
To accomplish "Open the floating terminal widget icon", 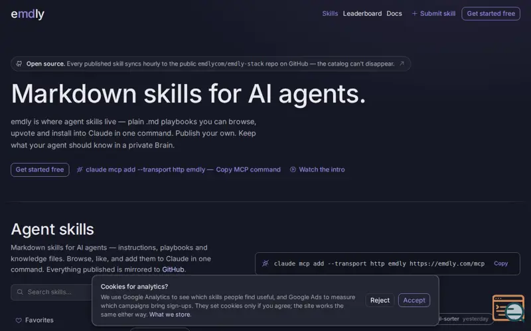I will pos(508,308).
